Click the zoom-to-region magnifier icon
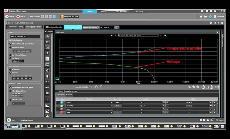Screen dimensions: 230x139 [189, 87]
